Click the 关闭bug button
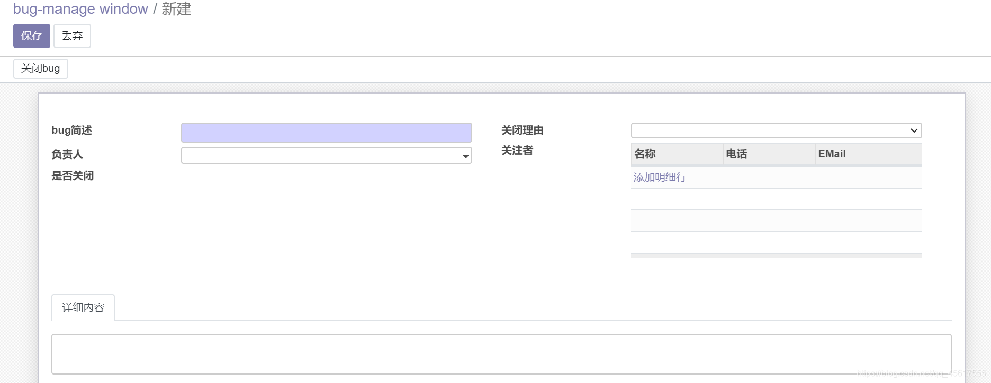 coord(41,69)
